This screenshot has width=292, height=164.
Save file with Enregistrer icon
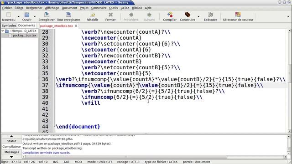47,15
